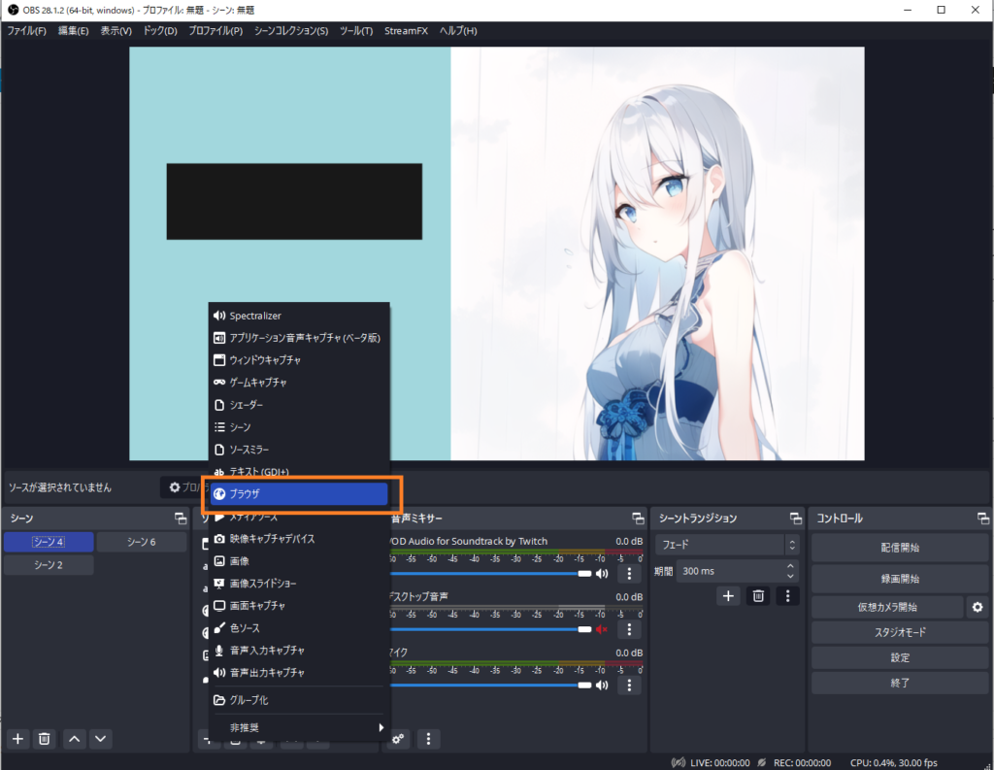This screenshot has width=994, height=770.
Task: Open the ドック(D) menu
Action: [x=160, y=30]
